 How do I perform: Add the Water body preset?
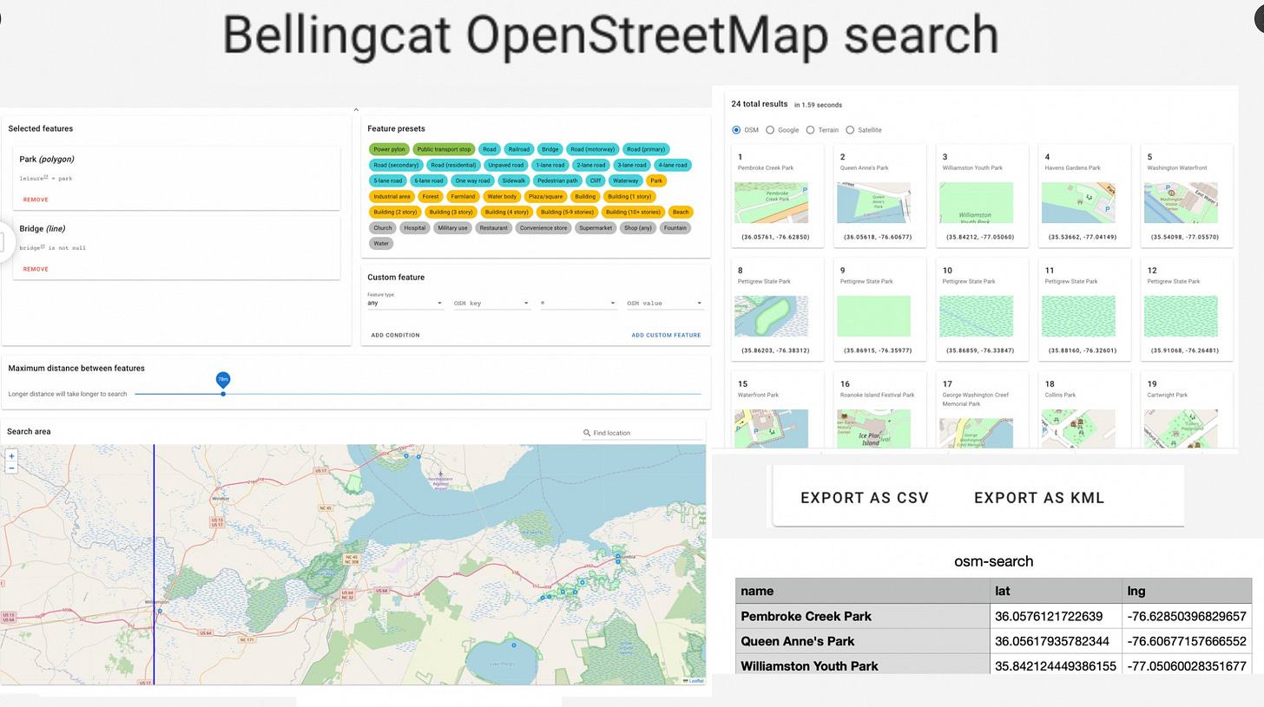tap(502, 196)
